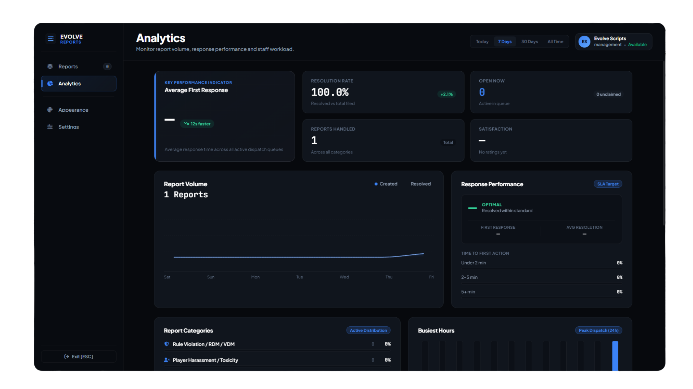Image resolution: width=693 pixels, height=389 pixels.
Task: Choose the 30 Days time filter
Action: 529,42
